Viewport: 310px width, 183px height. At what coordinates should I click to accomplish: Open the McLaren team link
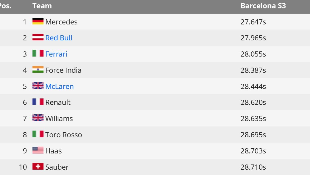(x=59, y=86)
